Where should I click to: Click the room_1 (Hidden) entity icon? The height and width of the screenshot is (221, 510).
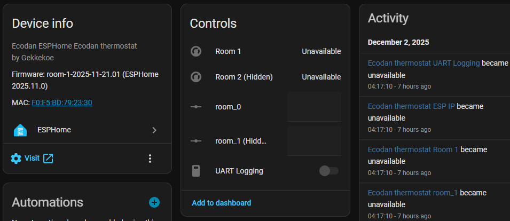pos(196,141)
